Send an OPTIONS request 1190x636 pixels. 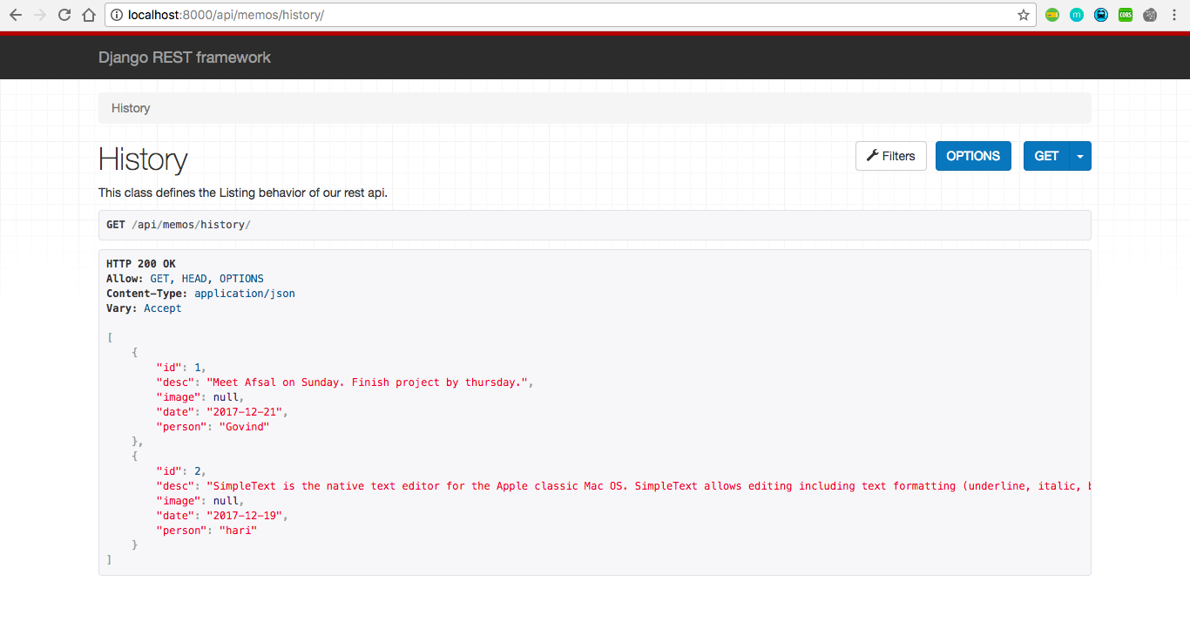tap(973, 156)
